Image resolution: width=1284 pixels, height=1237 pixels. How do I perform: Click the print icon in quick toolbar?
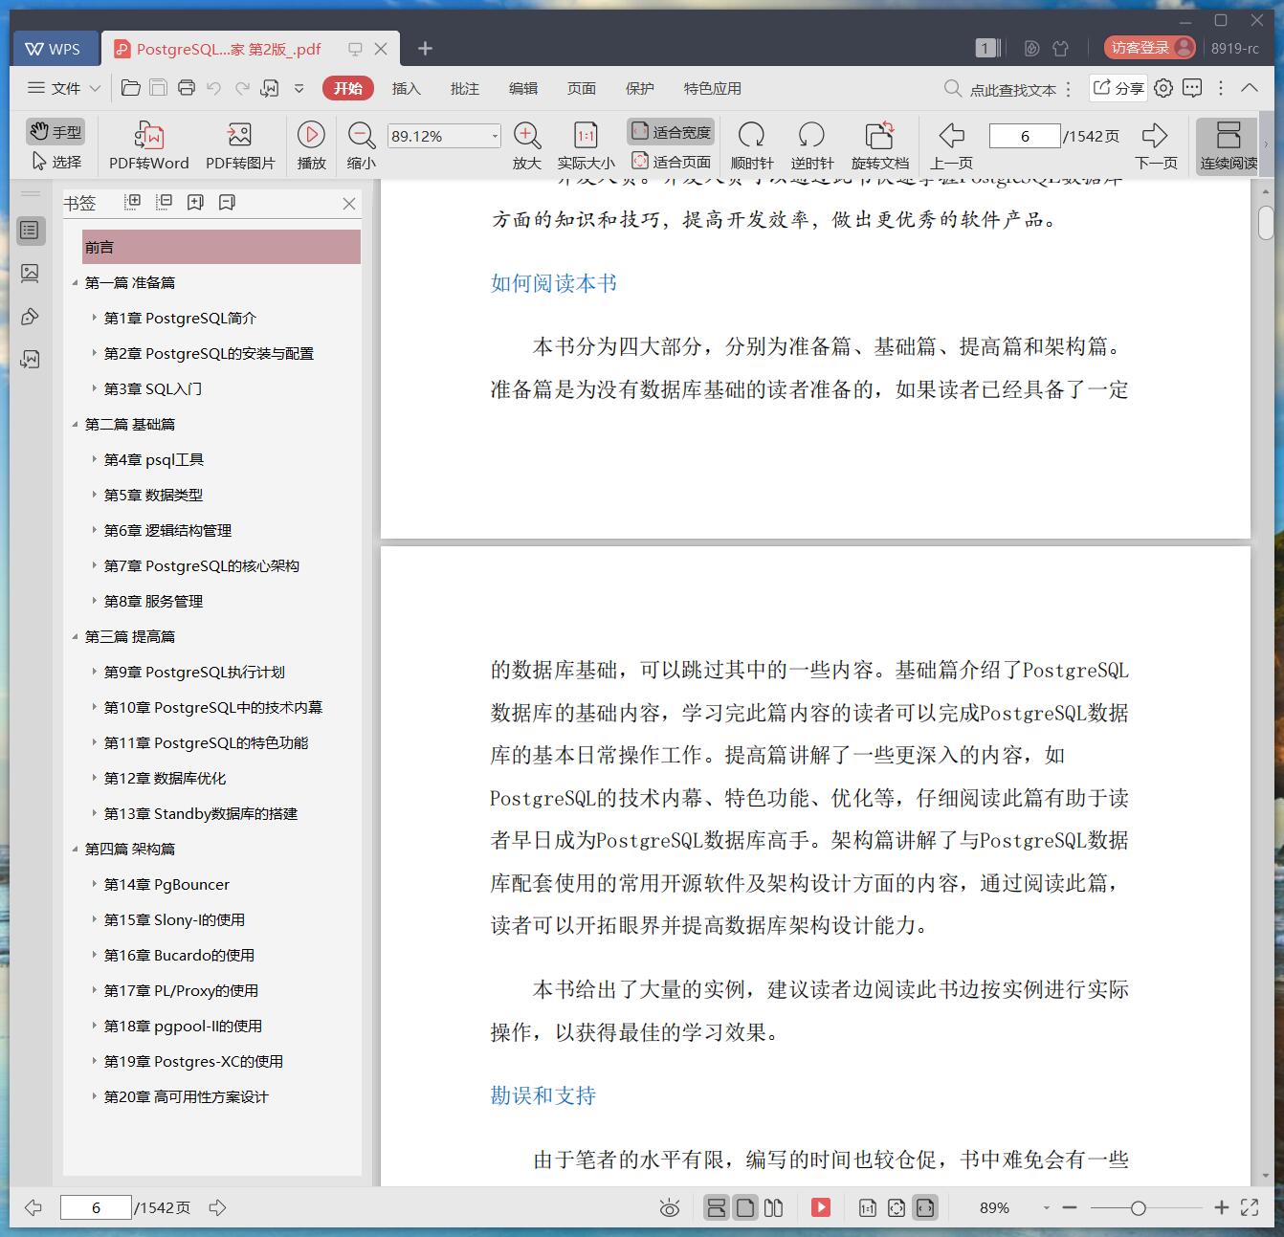point(187,88)
